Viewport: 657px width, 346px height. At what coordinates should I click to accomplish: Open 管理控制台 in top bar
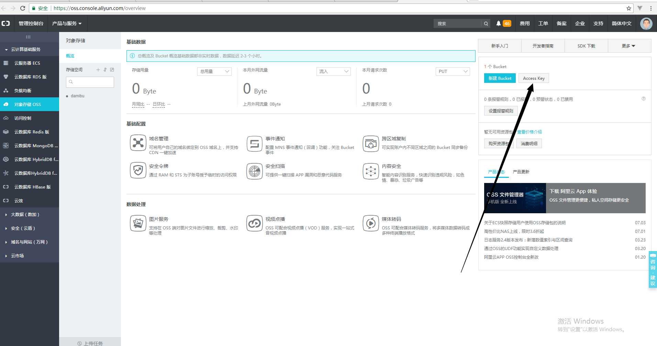point(31,23)
